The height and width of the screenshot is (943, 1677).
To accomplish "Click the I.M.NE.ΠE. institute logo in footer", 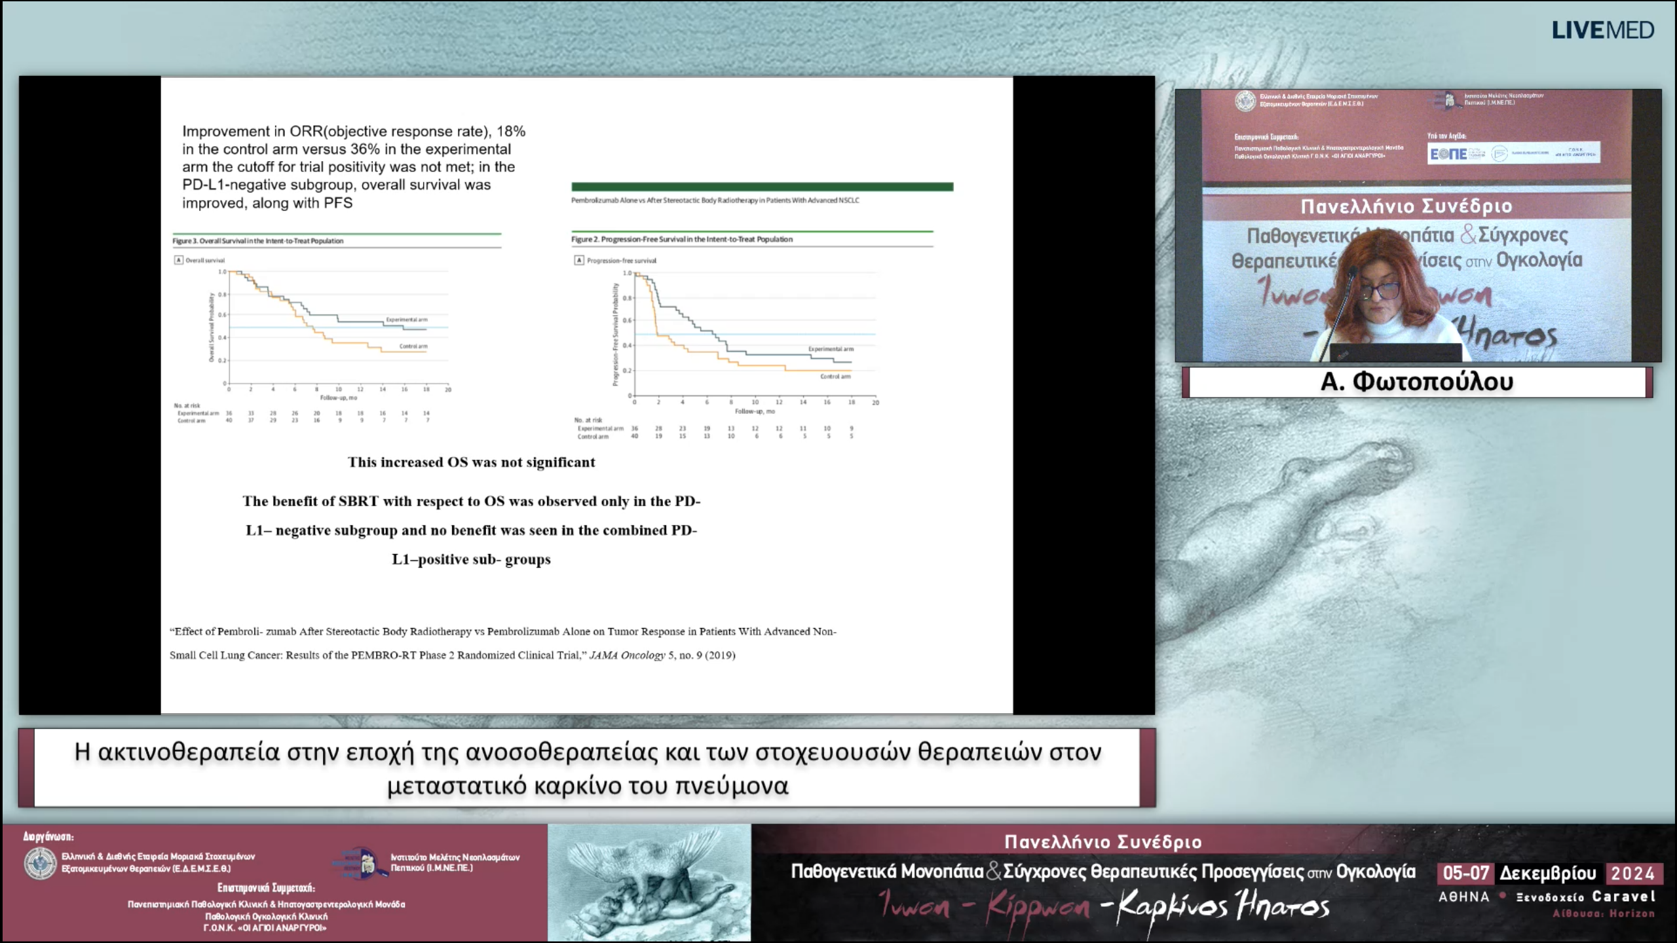I will (360, 862).
